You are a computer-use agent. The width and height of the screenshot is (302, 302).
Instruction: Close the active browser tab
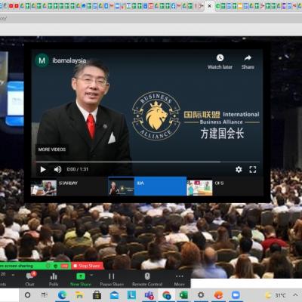click(x=209, y=6)
